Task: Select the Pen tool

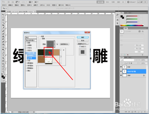Action: 3,53
